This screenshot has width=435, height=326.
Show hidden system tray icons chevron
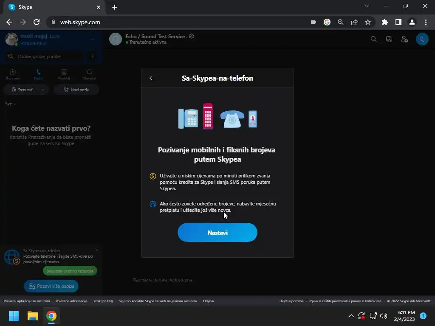pyautogui.click(x=351, y=316)
